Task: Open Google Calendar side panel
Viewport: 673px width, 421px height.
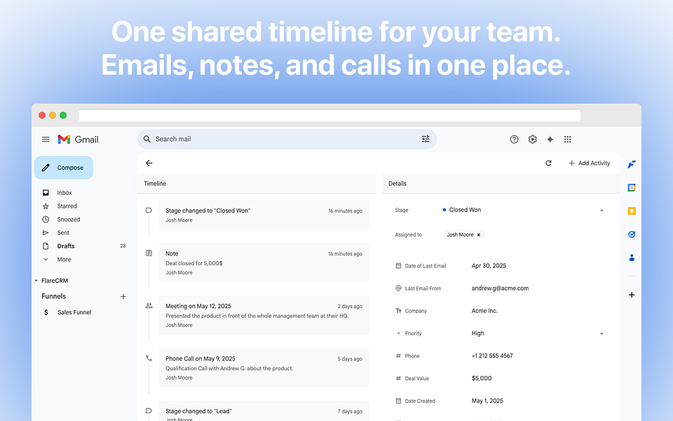Action: click(632, 188)
